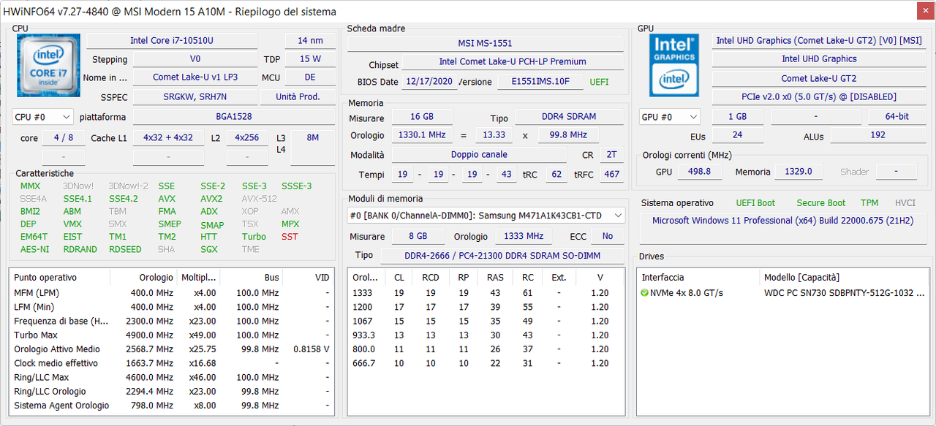
Task: Click the GPU memory clock 1329.0
Action: [799, 172]
